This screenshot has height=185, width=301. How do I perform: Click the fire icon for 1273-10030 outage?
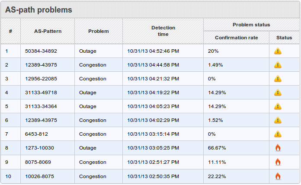278,148
